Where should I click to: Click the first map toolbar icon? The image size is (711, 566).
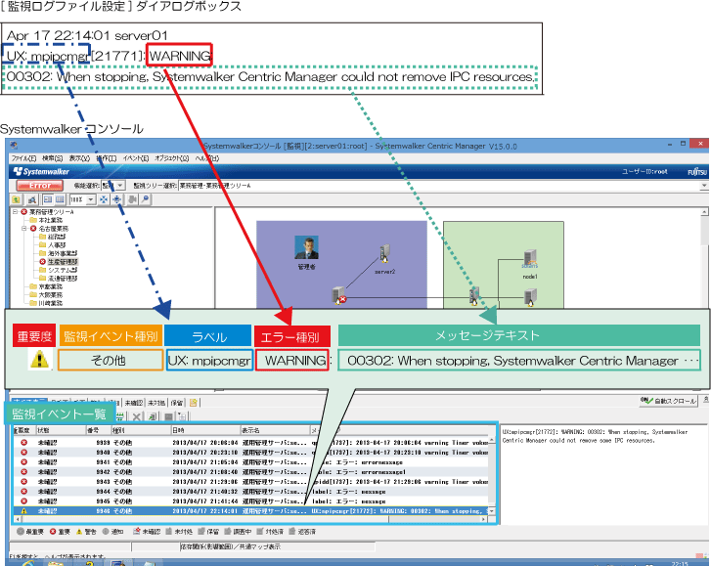pyautogui.click(x=17, y=199)
